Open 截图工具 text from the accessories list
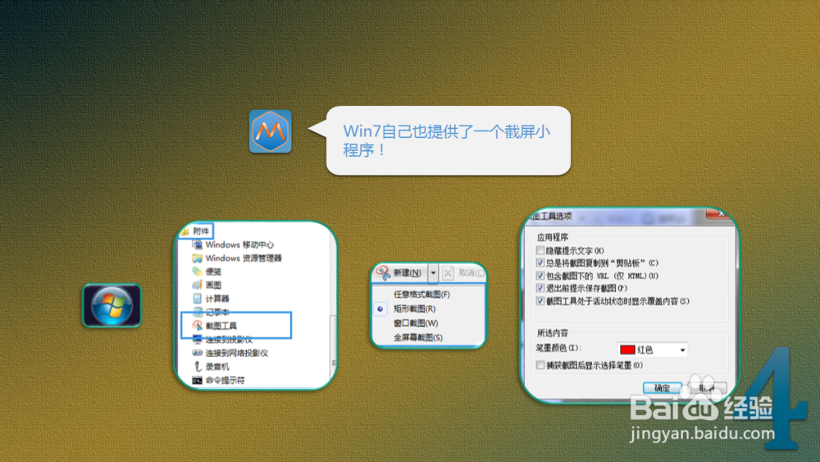The width and height of the screenshot is (820, 462). 221,326
